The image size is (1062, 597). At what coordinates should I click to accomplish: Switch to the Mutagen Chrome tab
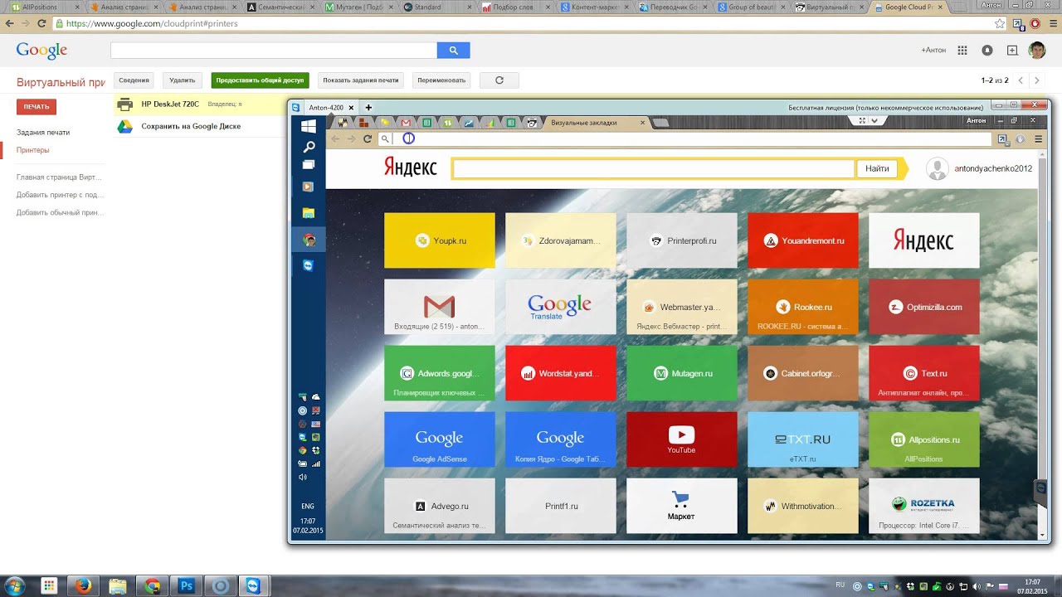(x=358, y=7)
